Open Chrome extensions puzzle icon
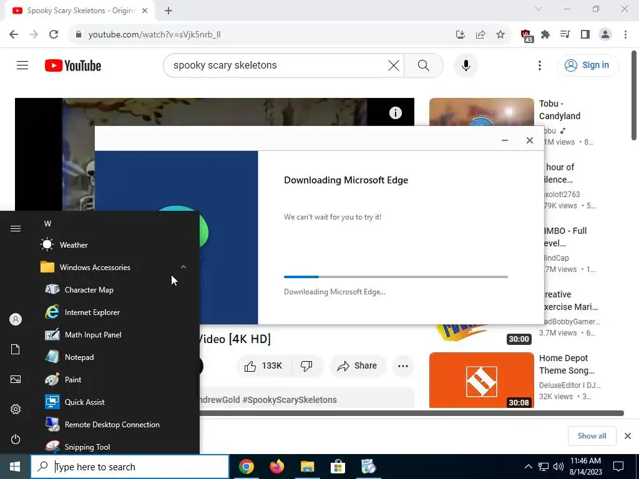 coord(545,35)
